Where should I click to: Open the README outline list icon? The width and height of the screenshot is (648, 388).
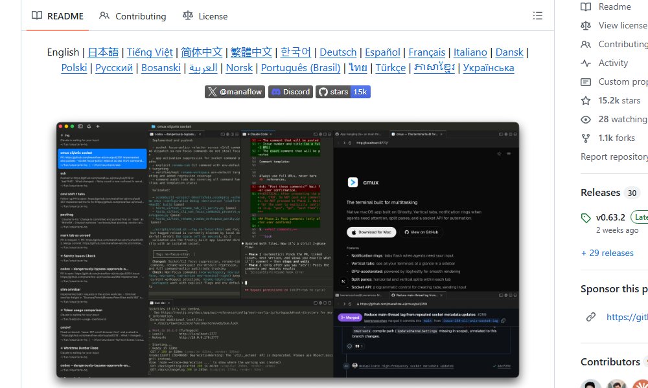(538, 16)
